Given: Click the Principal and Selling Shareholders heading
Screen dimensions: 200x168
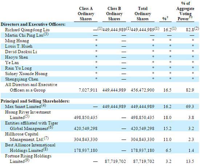Looking at the screenshot, I should pos(35,101).
